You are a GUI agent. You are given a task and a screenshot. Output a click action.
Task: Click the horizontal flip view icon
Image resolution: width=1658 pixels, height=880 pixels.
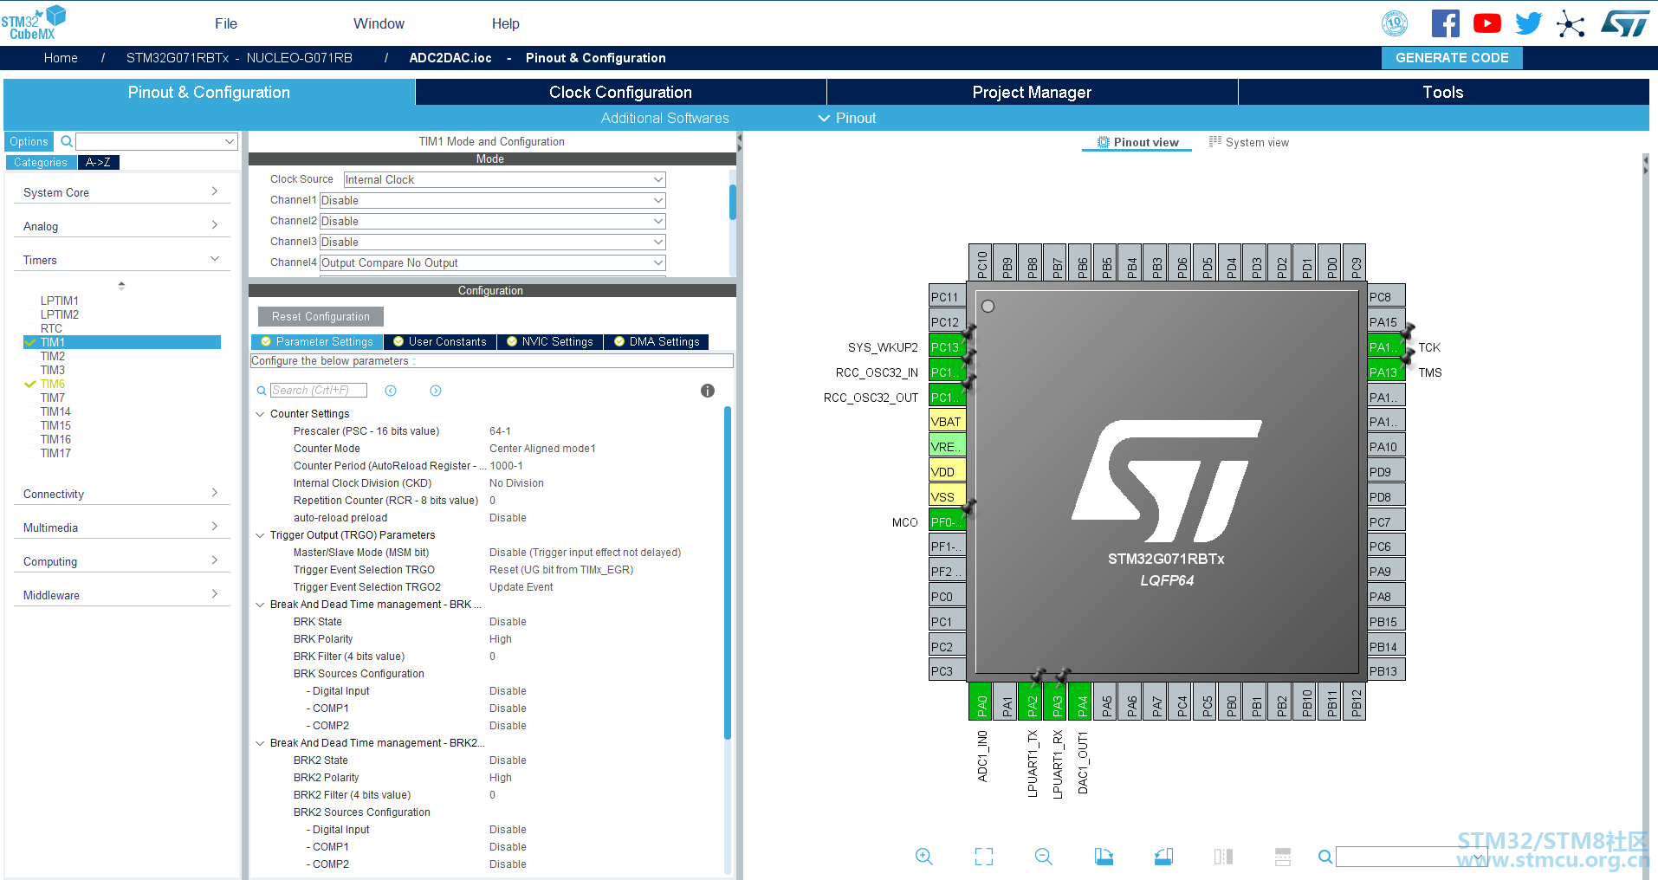1223,857
